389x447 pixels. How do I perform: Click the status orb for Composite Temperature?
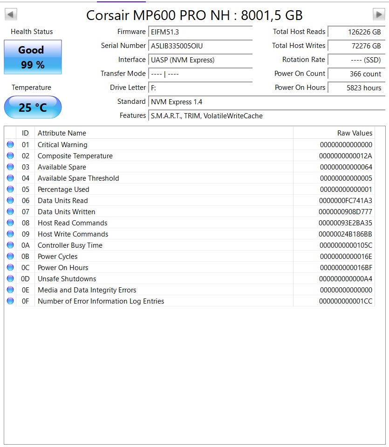[x=10, y=156]
